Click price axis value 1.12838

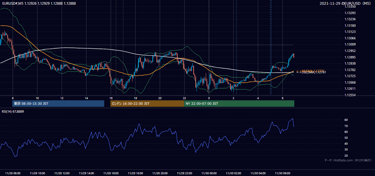(350, 63)
